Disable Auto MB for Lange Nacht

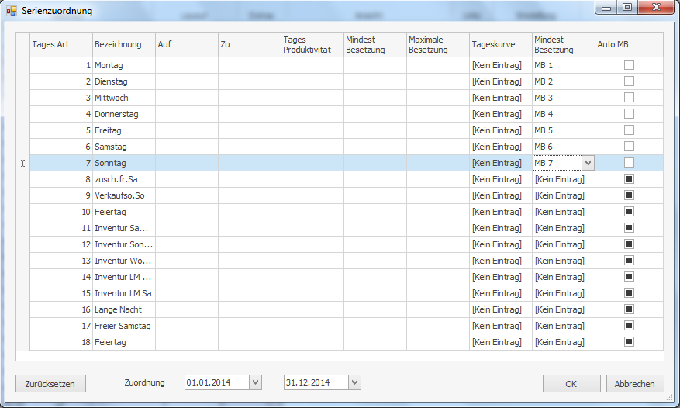[629, 309]
